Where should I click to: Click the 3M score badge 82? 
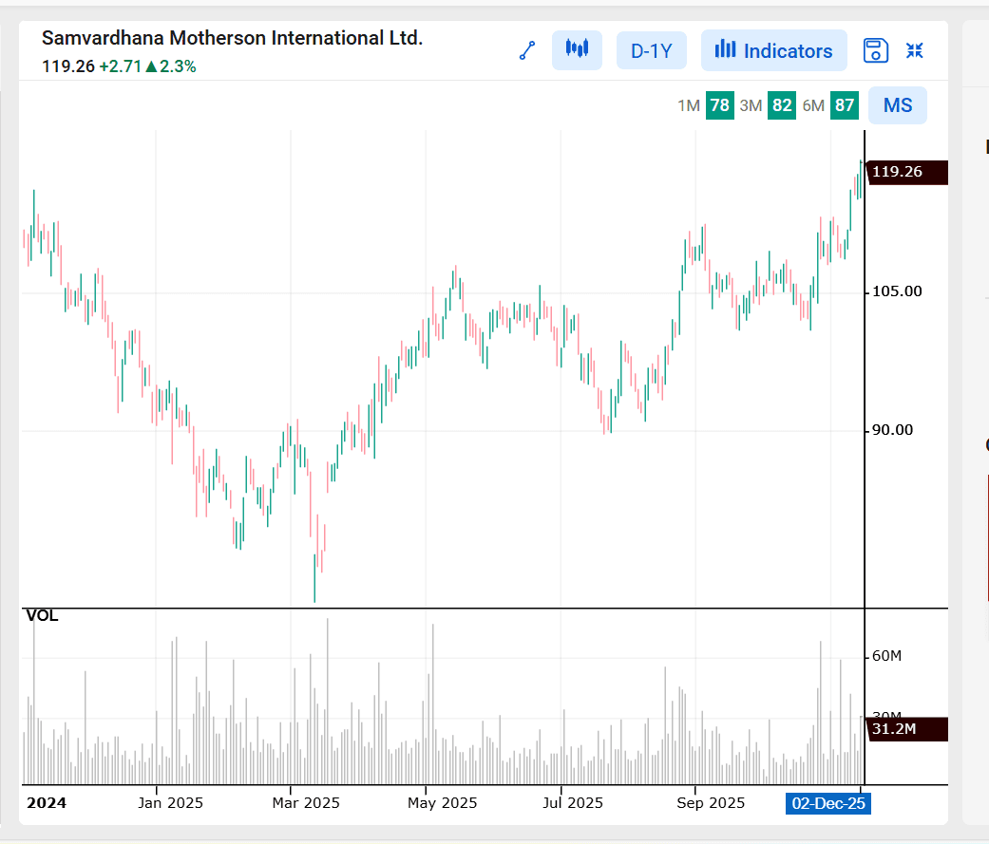(782, 105)
